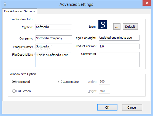Click the File Description: label
Viewport: 153px width, 116px height.
coord(23,55)
